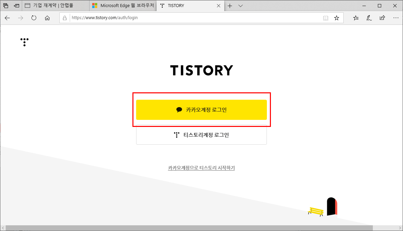Image resolution: width=403 pixels, height=231 pixels.
Task: Switch to 기업 재계약 | 안랩몰 tab
Action: click(x=56, y=6)
